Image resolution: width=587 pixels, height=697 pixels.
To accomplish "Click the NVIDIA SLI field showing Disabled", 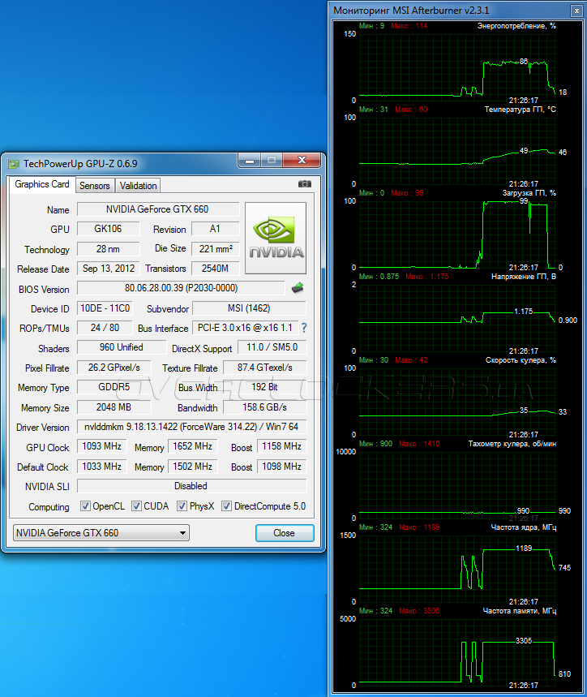I will coord(192,486).
